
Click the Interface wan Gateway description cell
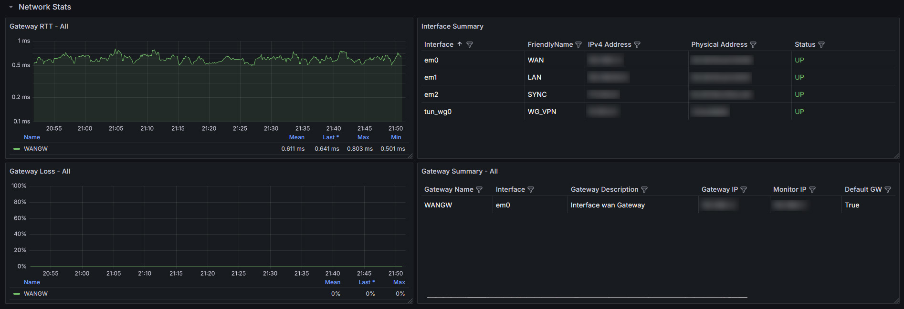click(x=633, y=205)
